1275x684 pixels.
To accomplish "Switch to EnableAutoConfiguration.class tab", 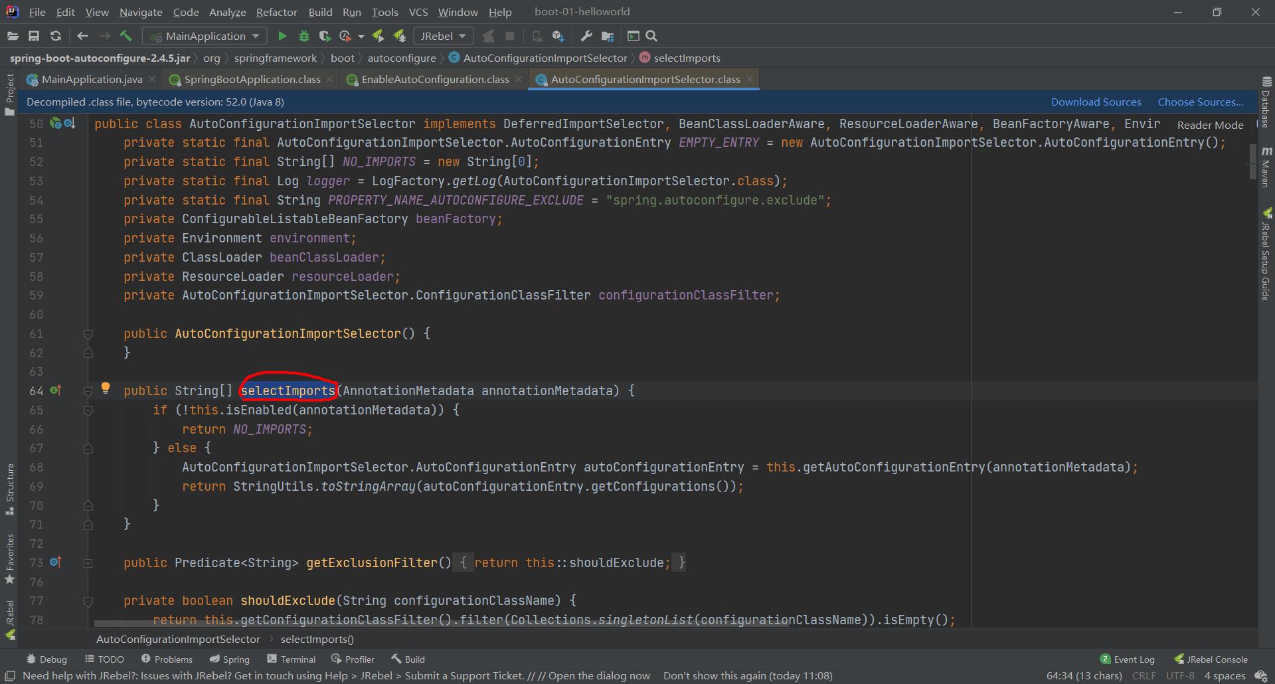I will [x=435, y=79].
